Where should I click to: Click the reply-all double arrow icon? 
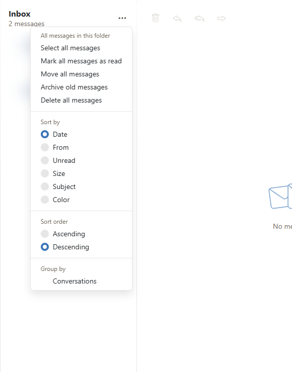(199, 19)
